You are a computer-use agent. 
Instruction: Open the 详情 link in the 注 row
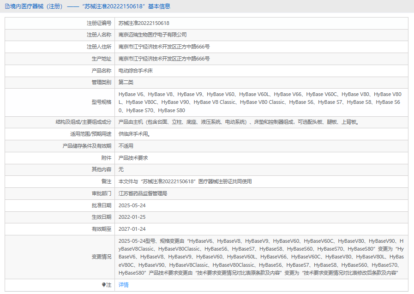tap(123, 285)
